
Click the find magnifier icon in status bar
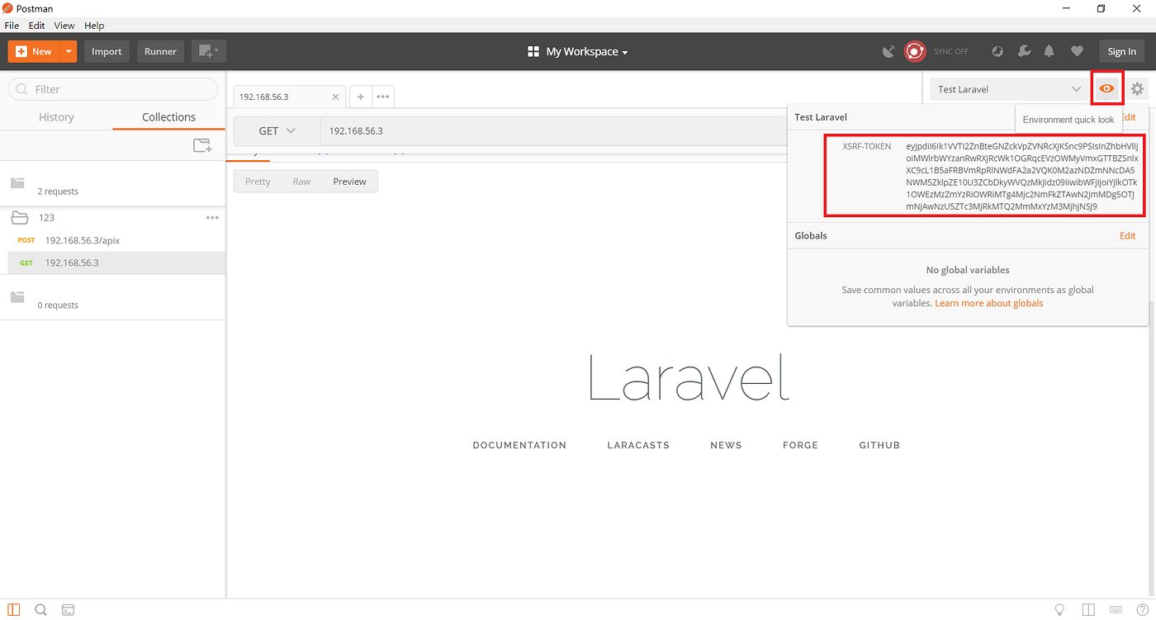40,610
